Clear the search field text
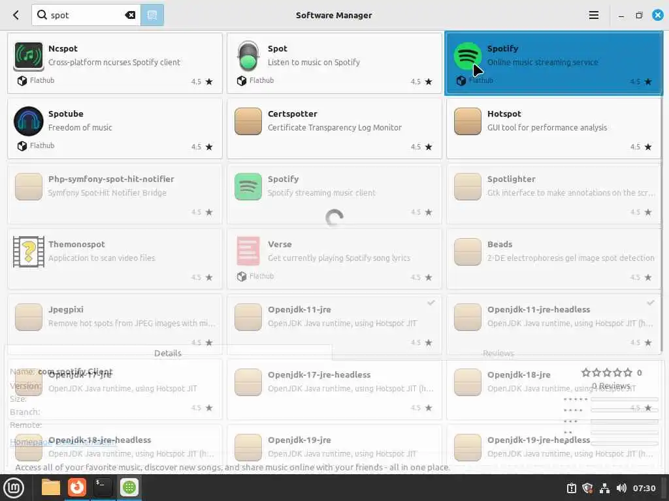The image size is (669, 501). [130, 16]
